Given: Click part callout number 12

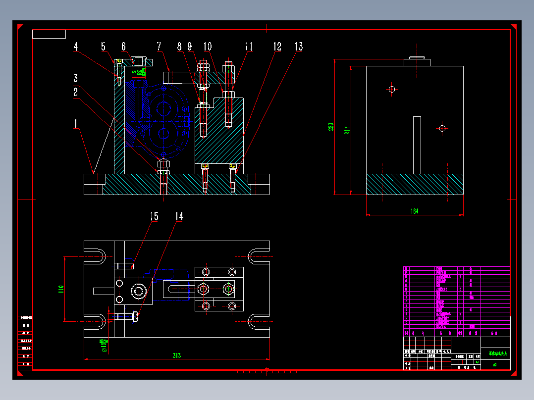Looking at the screenshot, I should [277, 47].
